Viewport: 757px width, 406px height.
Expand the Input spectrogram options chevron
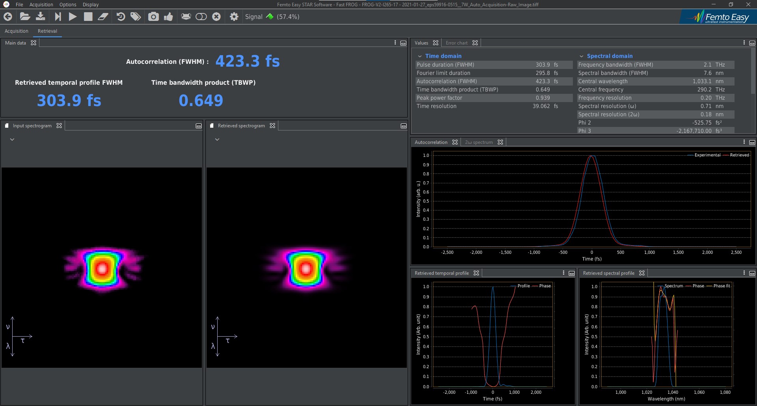click(x=12, y=140)
